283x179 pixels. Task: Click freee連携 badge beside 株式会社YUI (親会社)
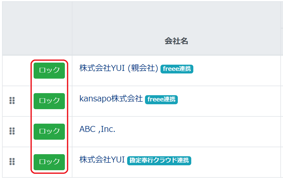click(x=177, y=69)
